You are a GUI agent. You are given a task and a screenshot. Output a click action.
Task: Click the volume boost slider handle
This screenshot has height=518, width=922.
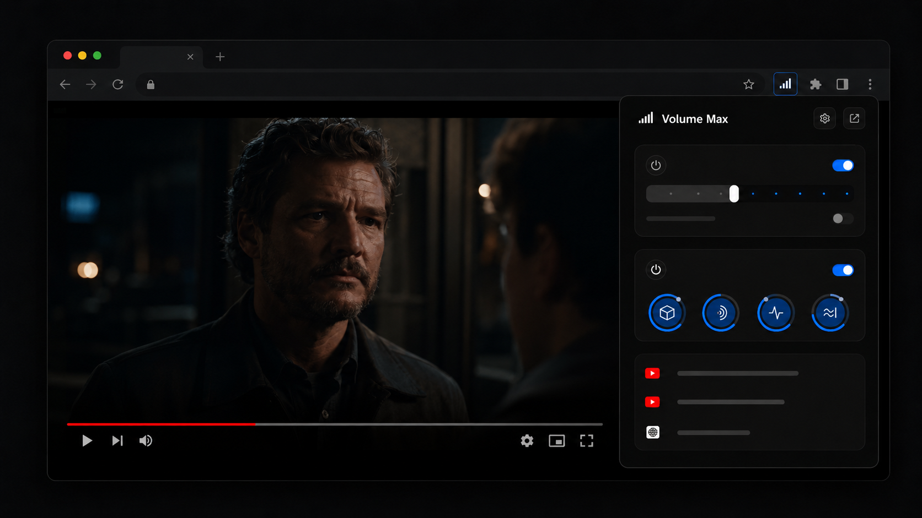click(x=734, y=194)
